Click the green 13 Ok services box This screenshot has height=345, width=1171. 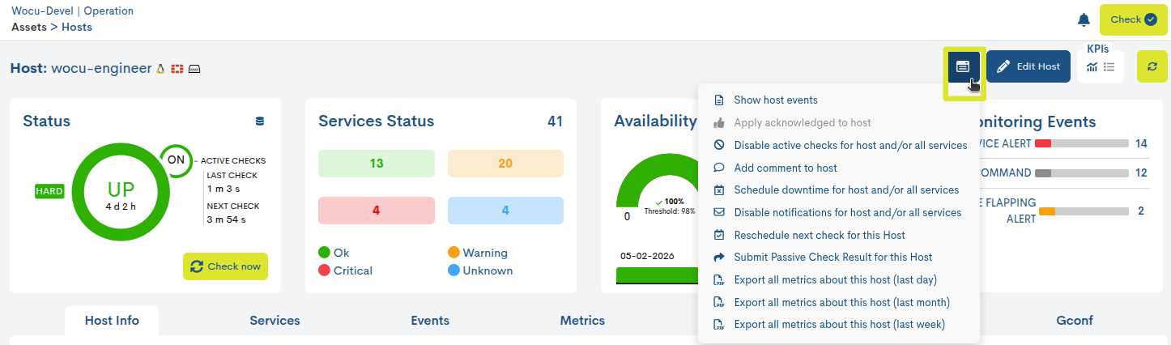click(x=376, y=164)
